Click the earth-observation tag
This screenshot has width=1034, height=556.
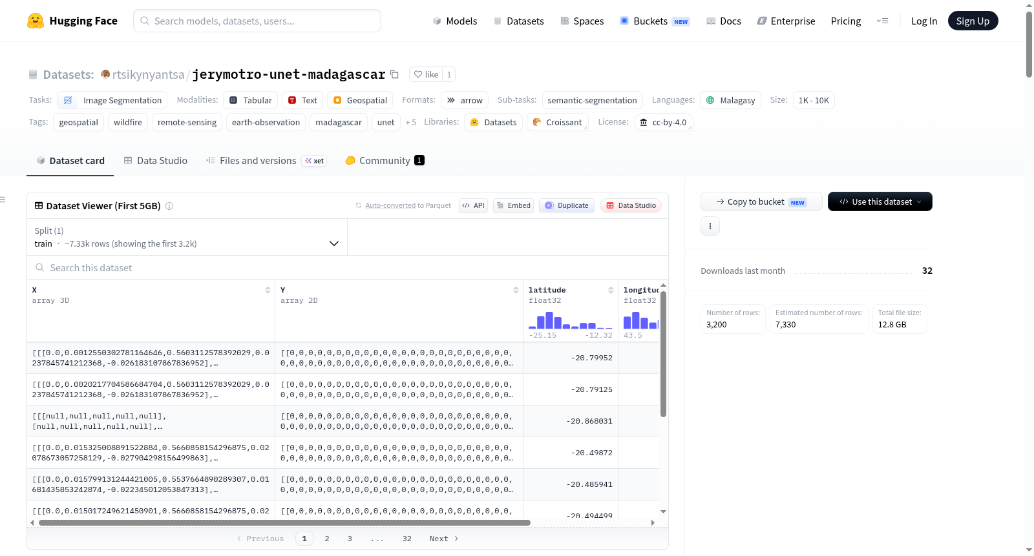(x=266, y=122)
